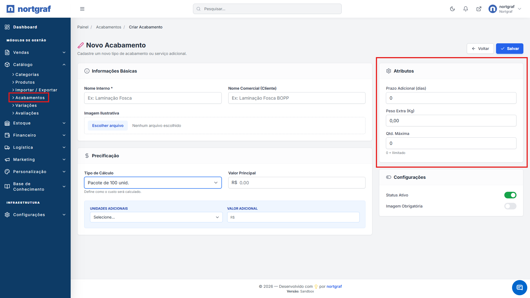This screenshot has height=298, width=530.
Task: Toggle dark mode moon icon
Action: tap(452, 9)
